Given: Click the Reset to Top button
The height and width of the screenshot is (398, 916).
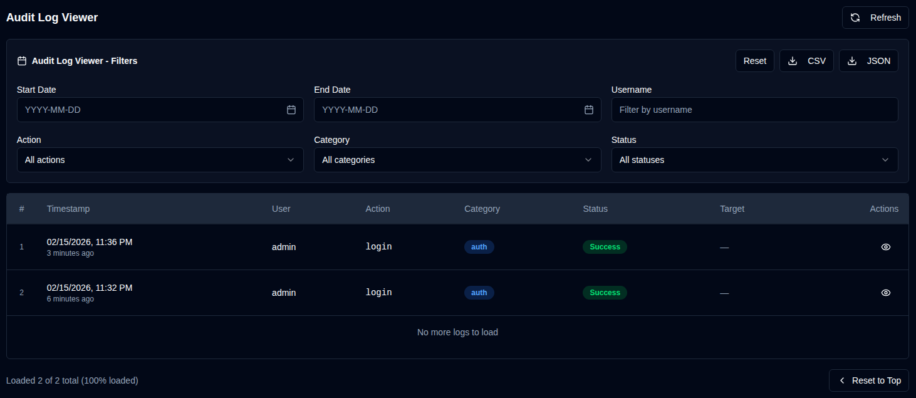Looking at the screenshot, I should [x=868, y=380].
